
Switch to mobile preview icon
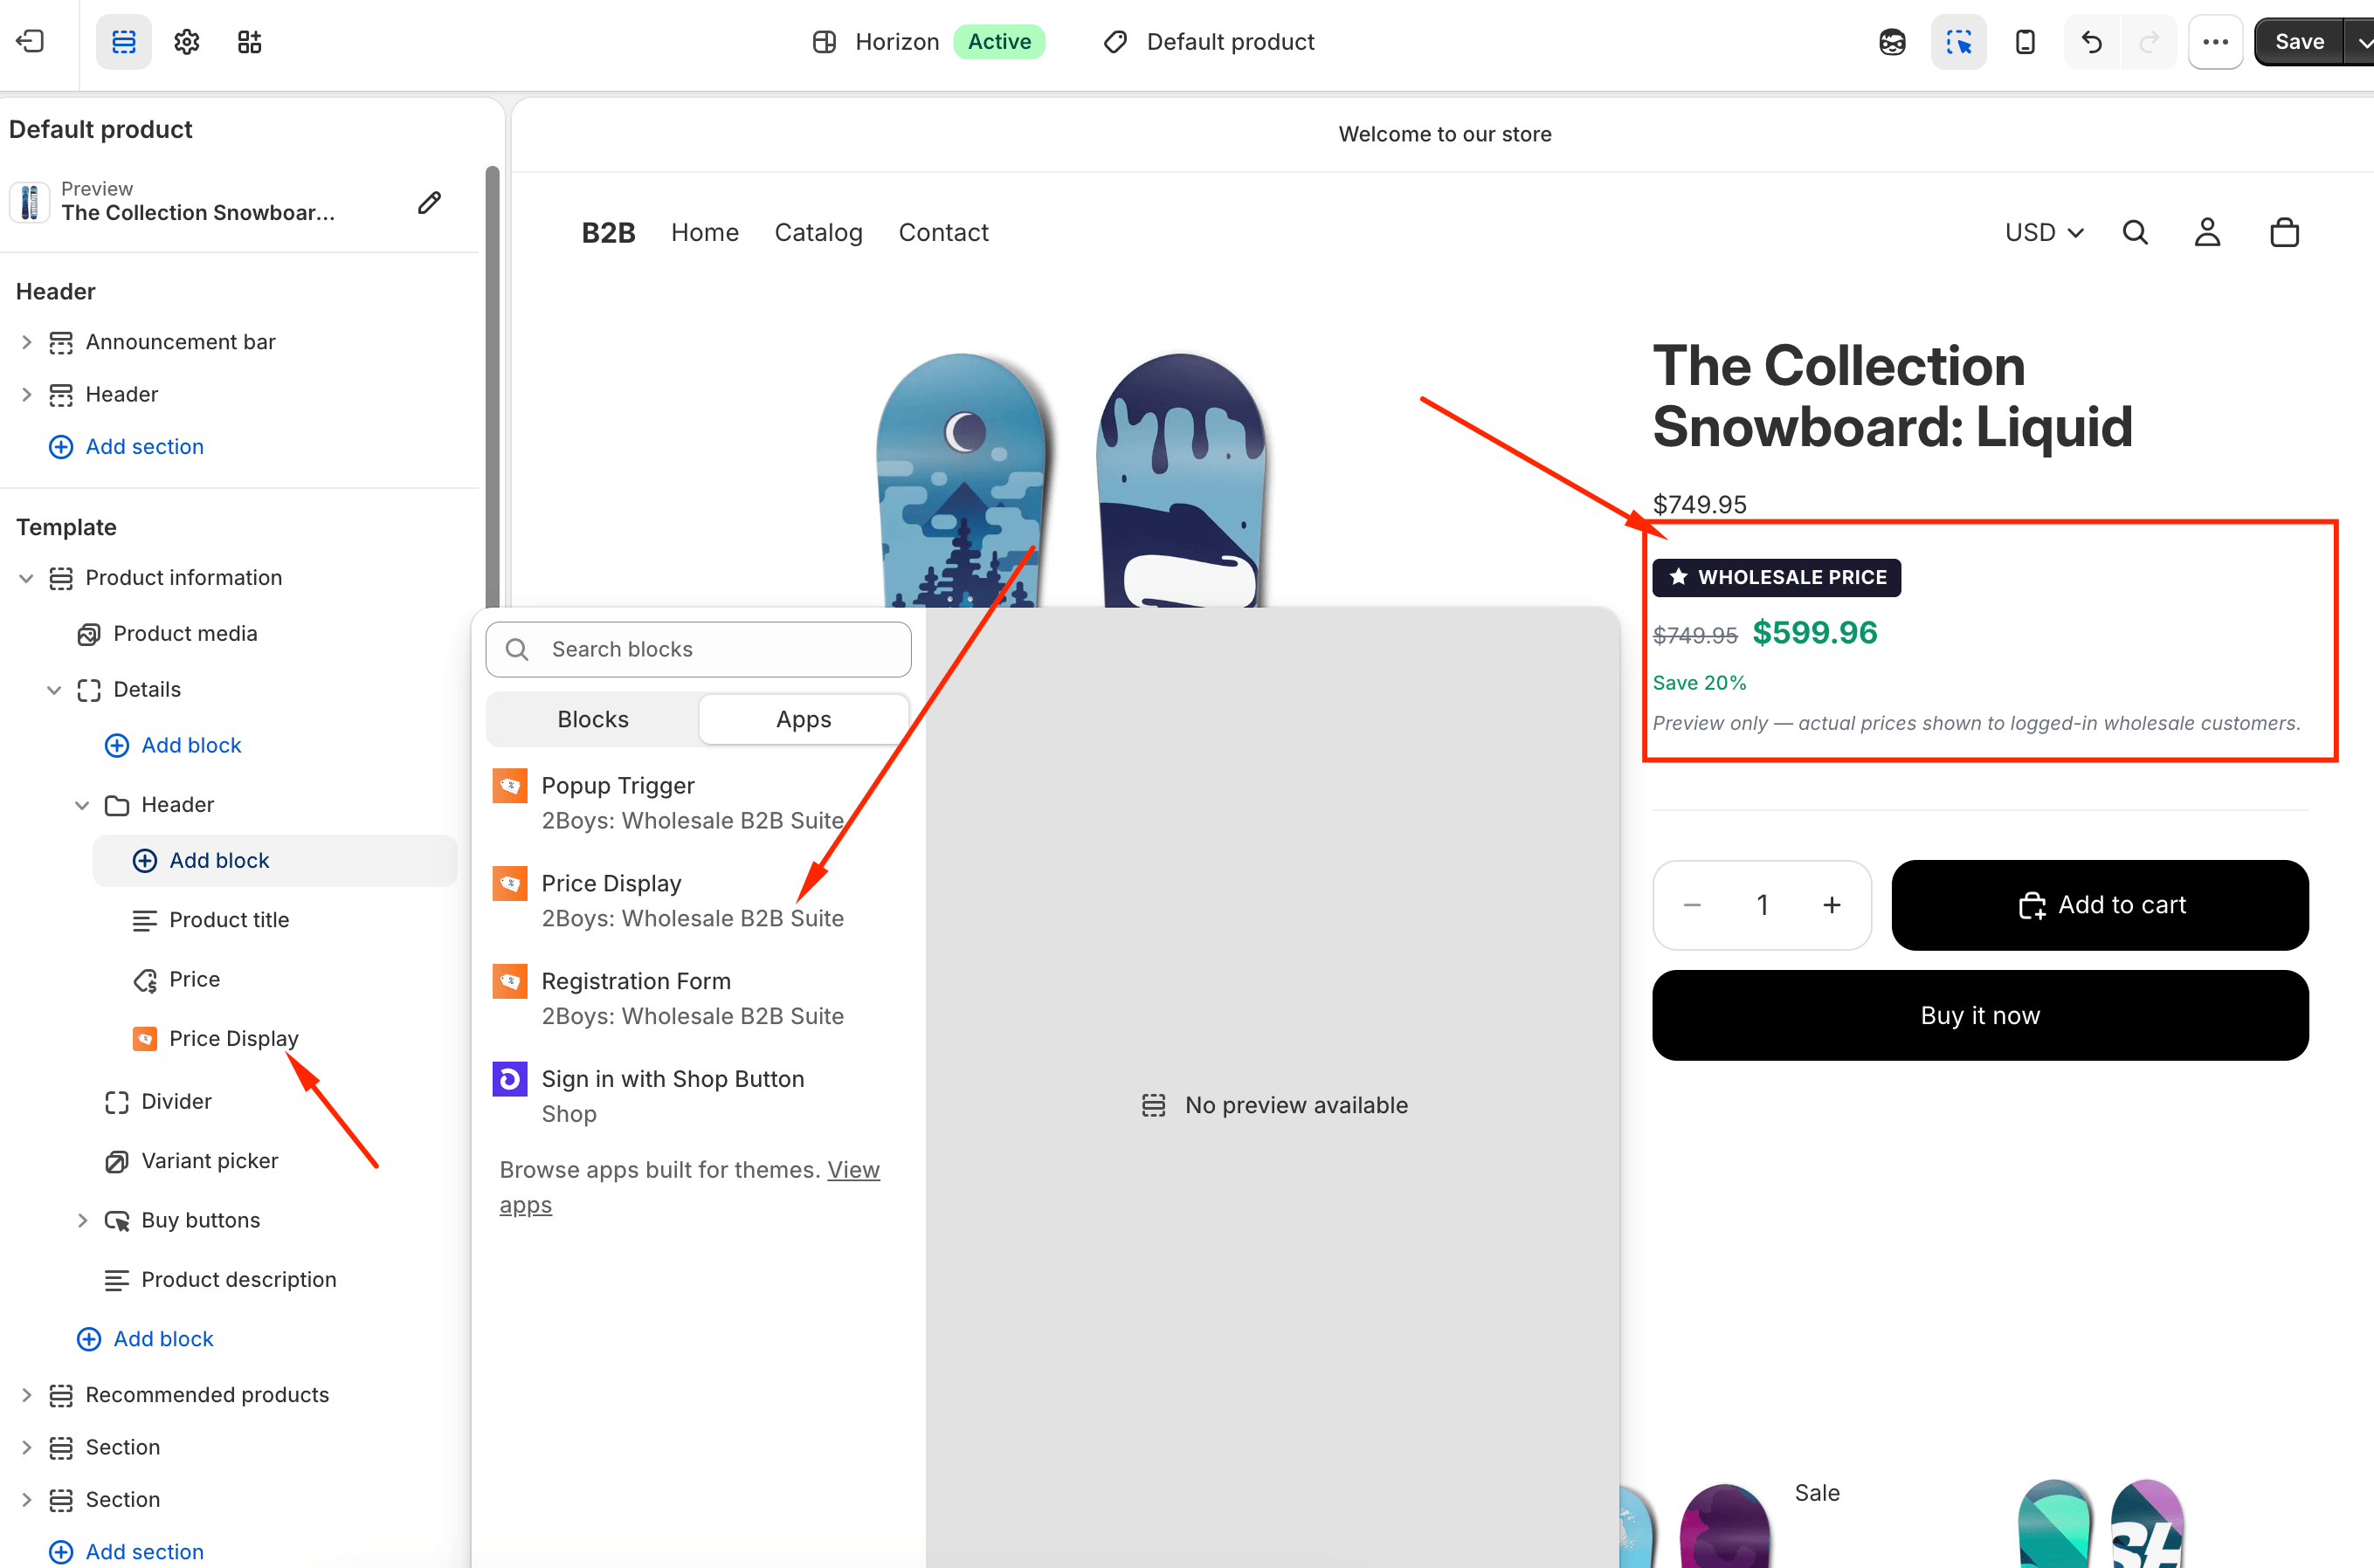point(2025,42)
